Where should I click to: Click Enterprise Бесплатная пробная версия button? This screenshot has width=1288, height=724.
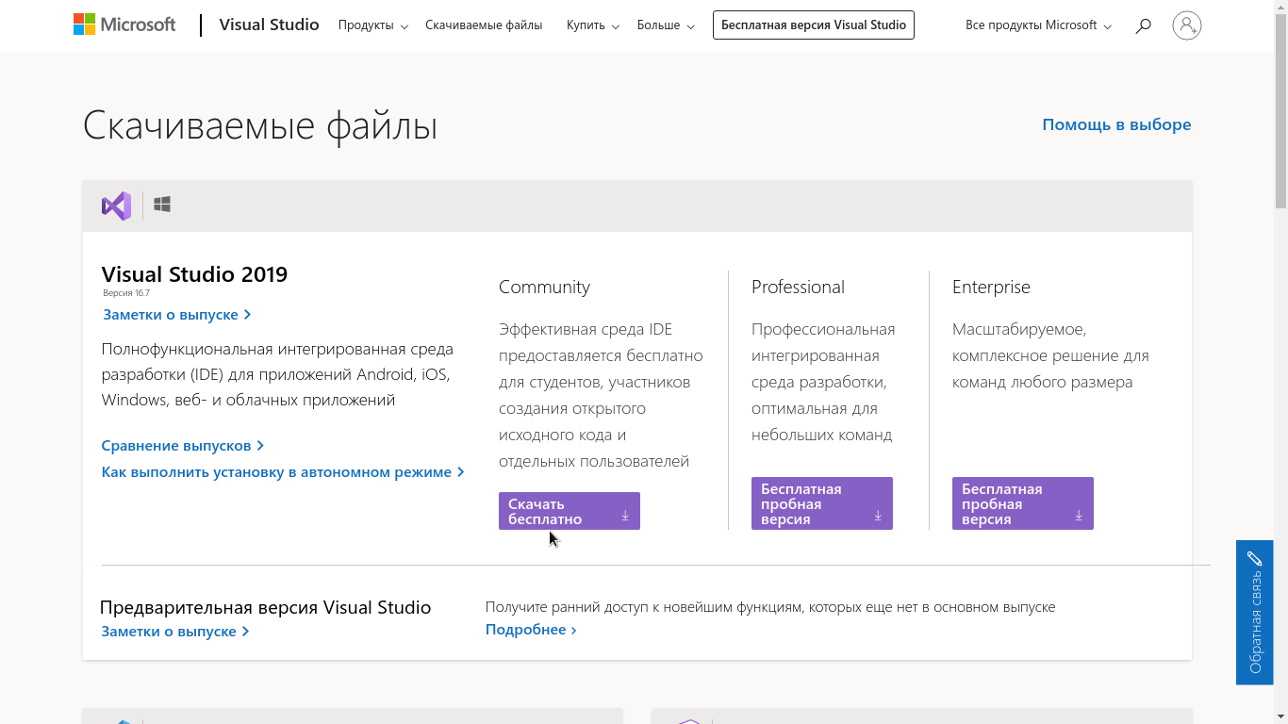coord(1023,503)
